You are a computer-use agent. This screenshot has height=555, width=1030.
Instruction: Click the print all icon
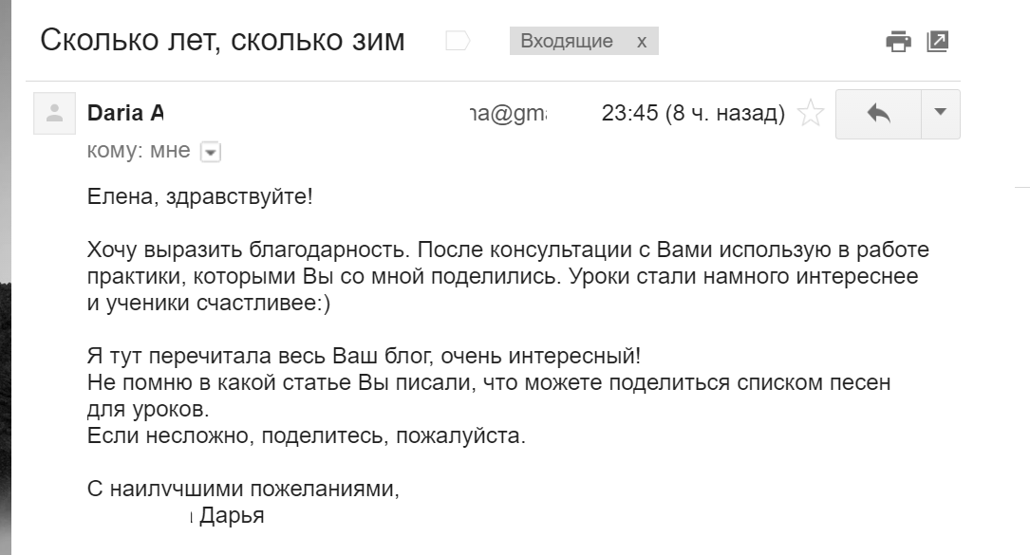point(898,42)
